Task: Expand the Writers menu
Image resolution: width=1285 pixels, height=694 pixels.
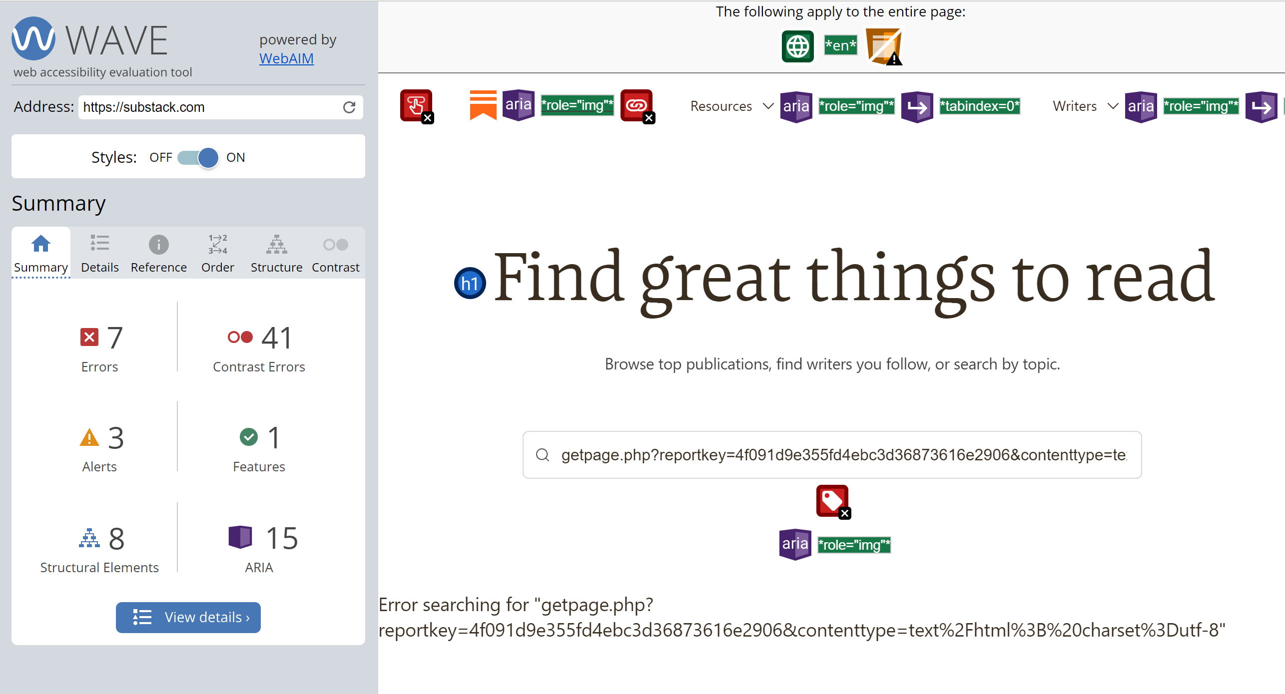Action: pyautogui.click(x=1085, y=106)
